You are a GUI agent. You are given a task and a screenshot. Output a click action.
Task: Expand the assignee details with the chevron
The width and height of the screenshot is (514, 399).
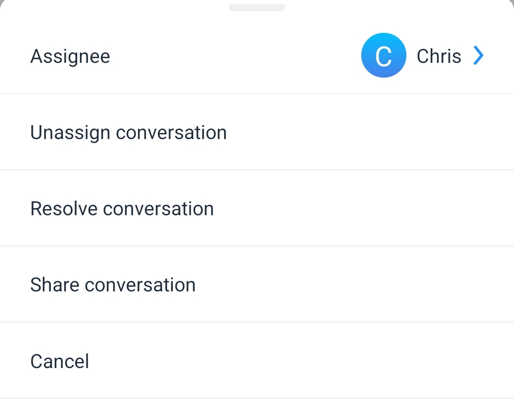pos(478,55)
